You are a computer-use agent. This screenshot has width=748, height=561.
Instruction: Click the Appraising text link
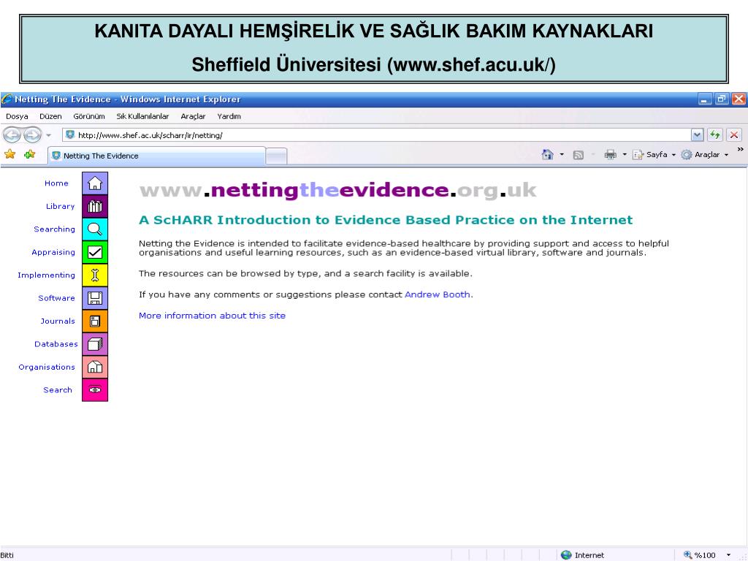pos(53,252)
